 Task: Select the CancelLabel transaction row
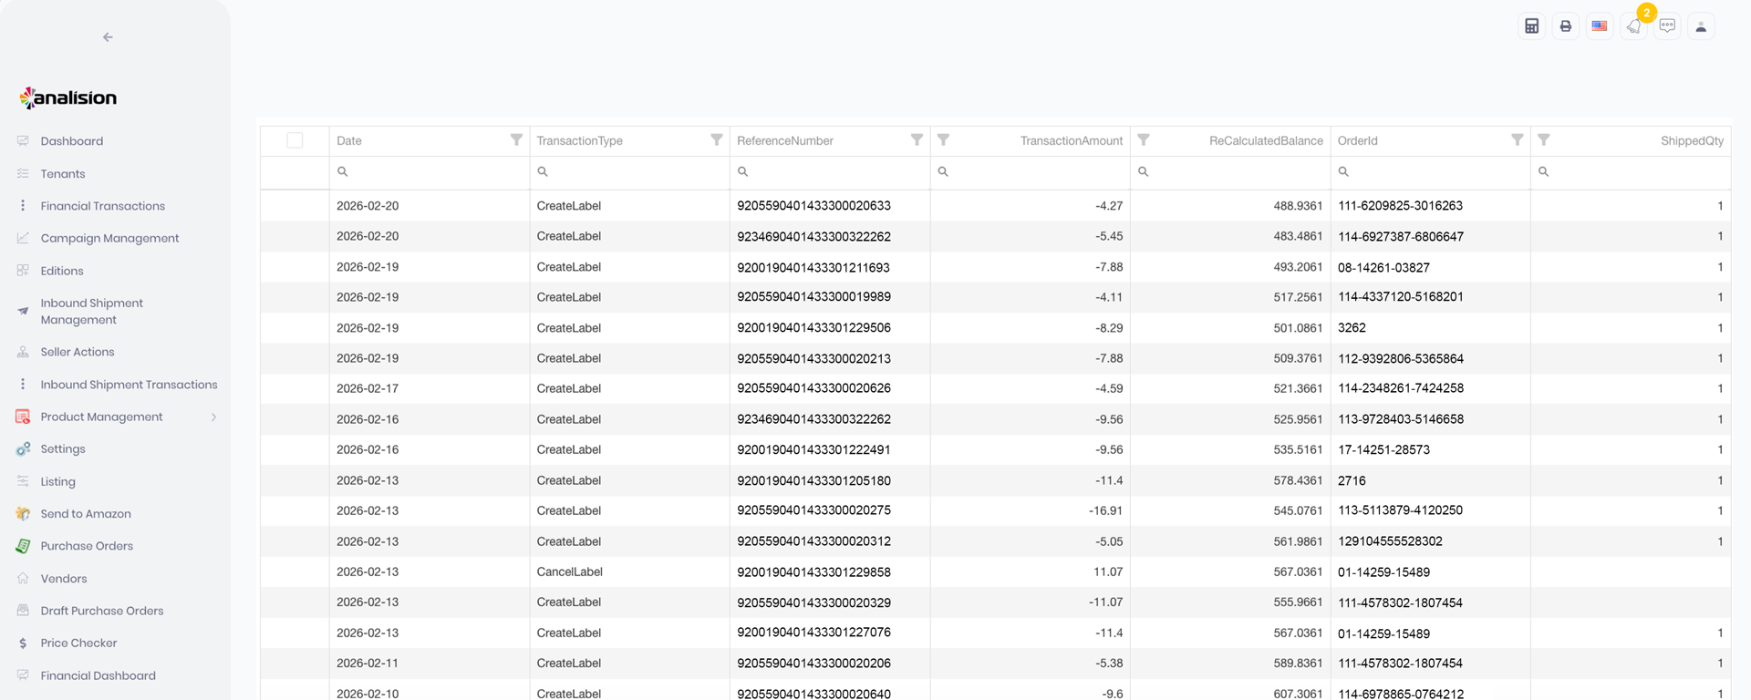pyautogui.click(x=569, y=572)
